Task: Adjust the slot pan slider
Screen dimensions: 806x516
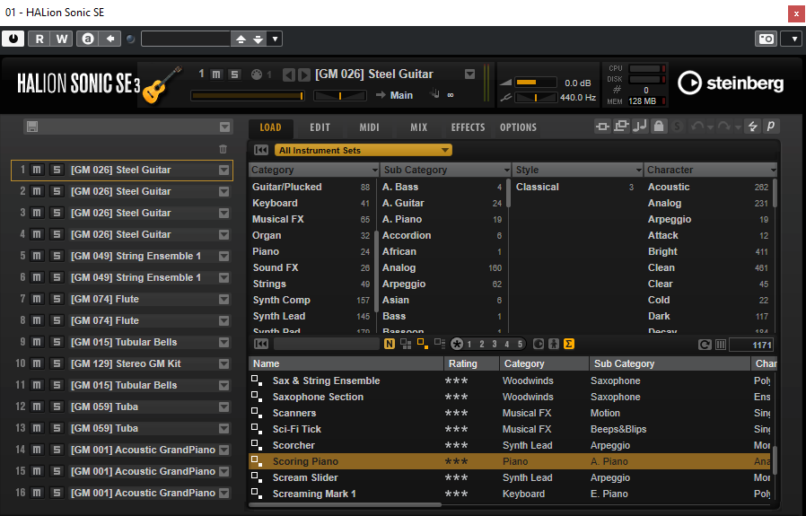Action: click(x=340, y=96)
